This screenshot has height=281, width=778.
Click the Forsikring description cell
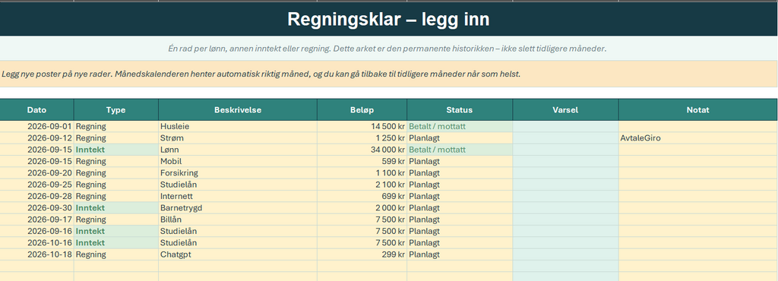238,173
